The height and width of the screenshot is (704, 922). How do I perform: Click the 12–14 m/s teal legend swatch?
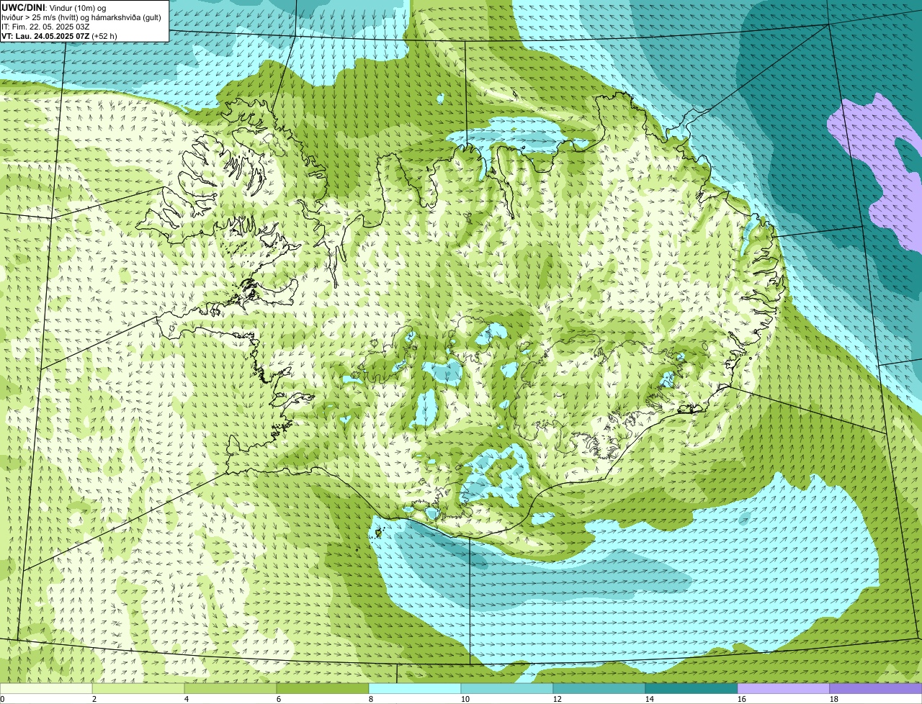click(599, 688)
